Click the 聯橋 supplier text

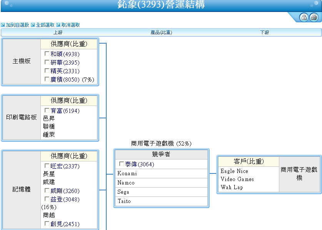(x=49, y=126)
